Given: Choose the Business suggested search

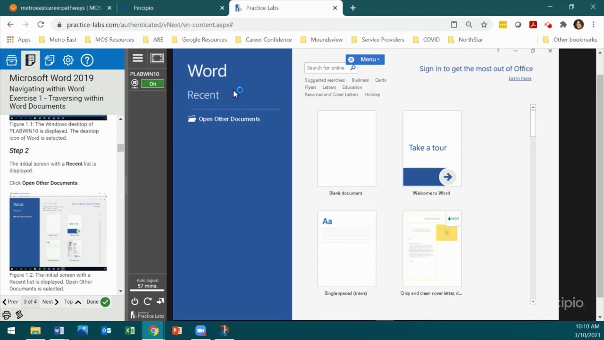Looking at the screenshot, I should (x=360, y=80).
